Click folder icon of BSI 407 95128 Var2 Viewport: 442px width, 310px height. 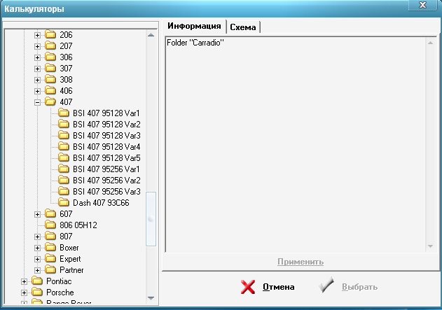[x=64, y=124]
